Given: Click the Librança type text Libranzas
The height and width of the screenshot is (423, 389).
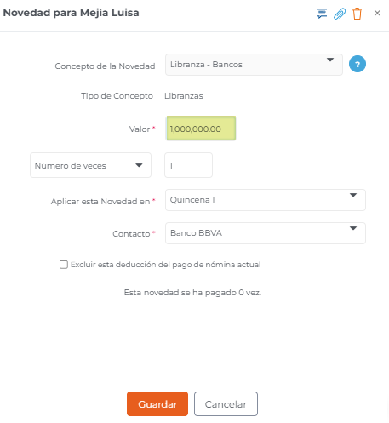Looking at the screenshot, I should (184, 96).
